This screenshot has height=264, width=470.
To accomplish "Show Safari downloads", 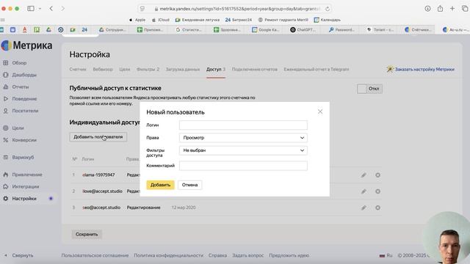I will [427, 9].
